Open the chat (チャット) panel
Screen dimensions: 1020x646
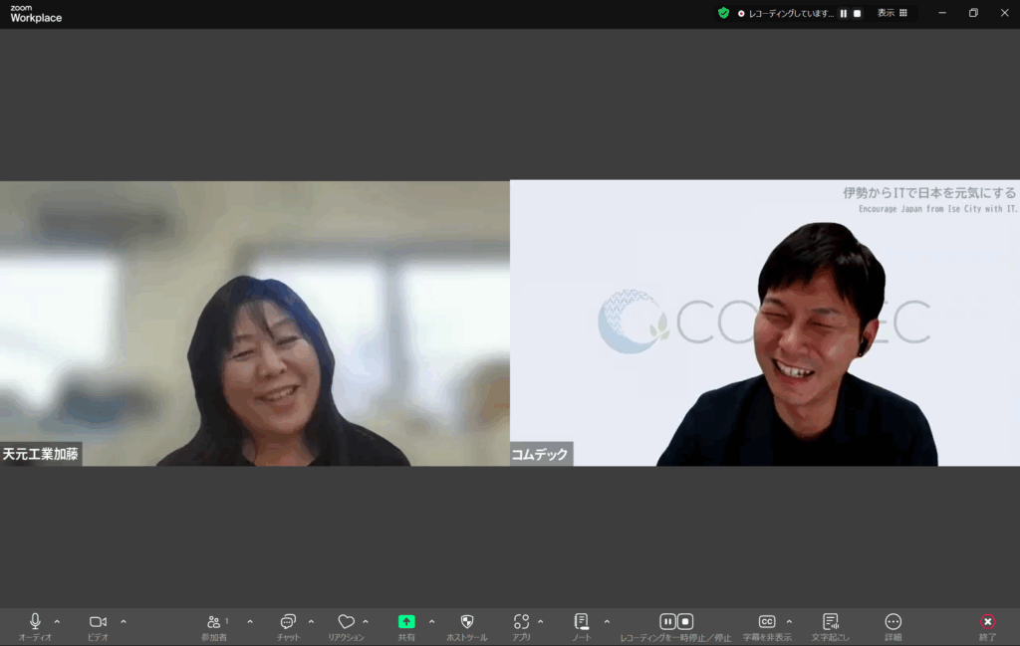coord(288,621)
